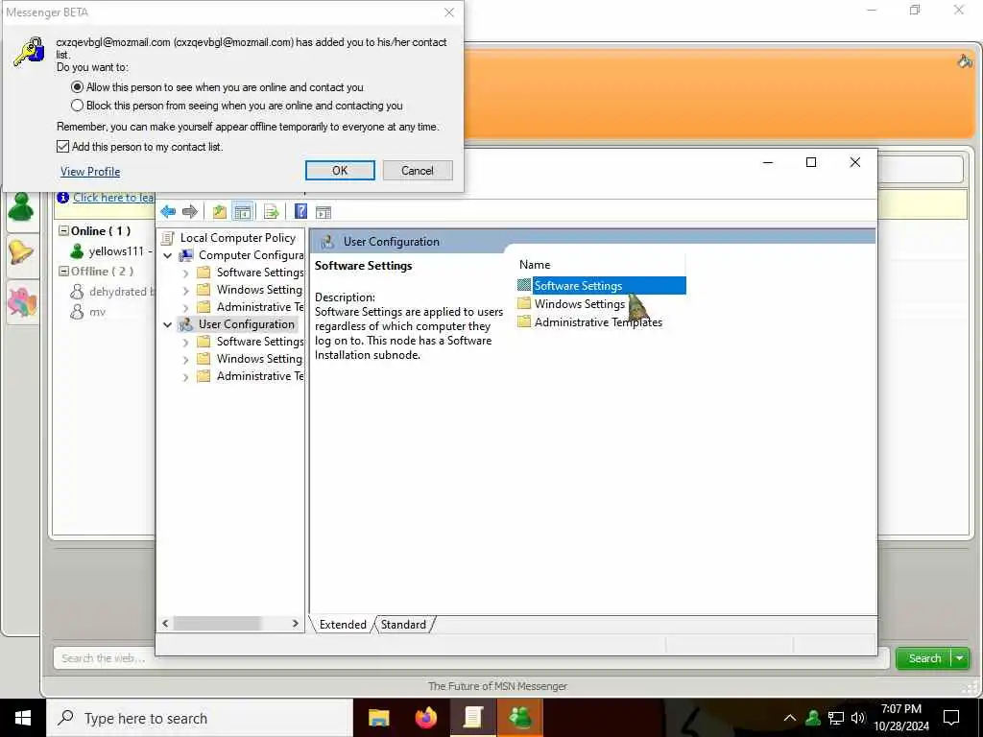The height and width of the screenshot is (737, 983).
Task: Click the 'Click here to lea' link
Action: point(113,198)
